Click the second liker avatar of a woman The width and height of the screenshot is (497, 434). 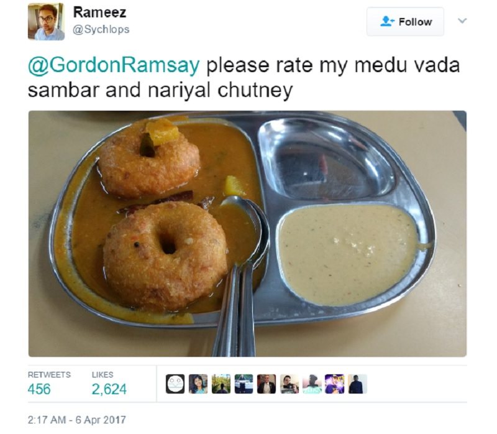click(x=198, y=384)
